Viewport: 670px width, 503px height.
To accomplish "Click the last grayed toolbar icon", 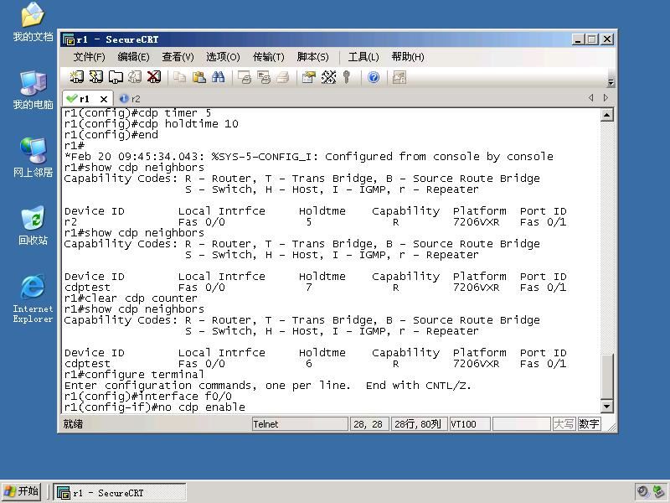I will coord(399,77).
